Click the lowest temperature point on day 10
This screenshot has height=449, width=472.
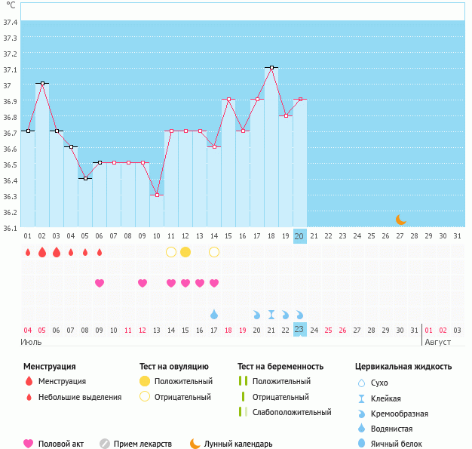[157, 195]
